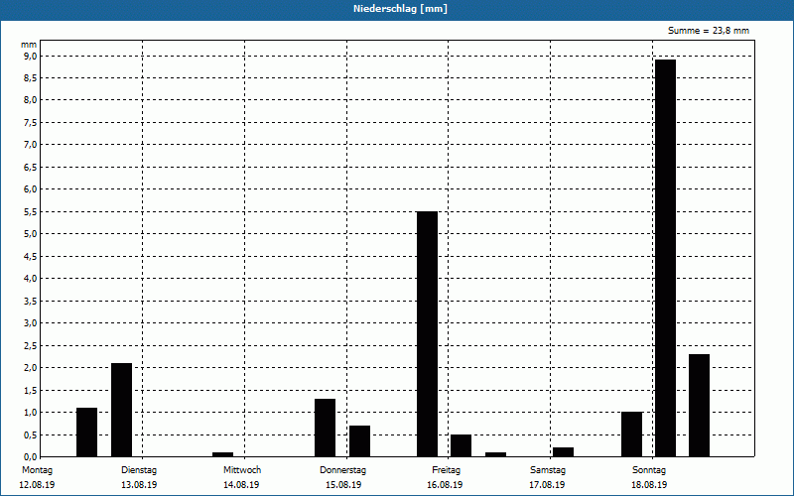Click the '4,0' axis value

coord(31,279)
